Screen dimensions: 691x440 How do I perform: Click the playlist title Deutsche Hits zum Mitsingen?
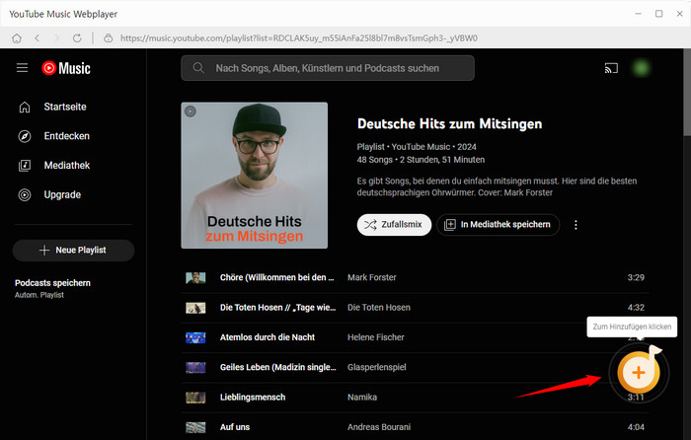click(x=449, y=123)
